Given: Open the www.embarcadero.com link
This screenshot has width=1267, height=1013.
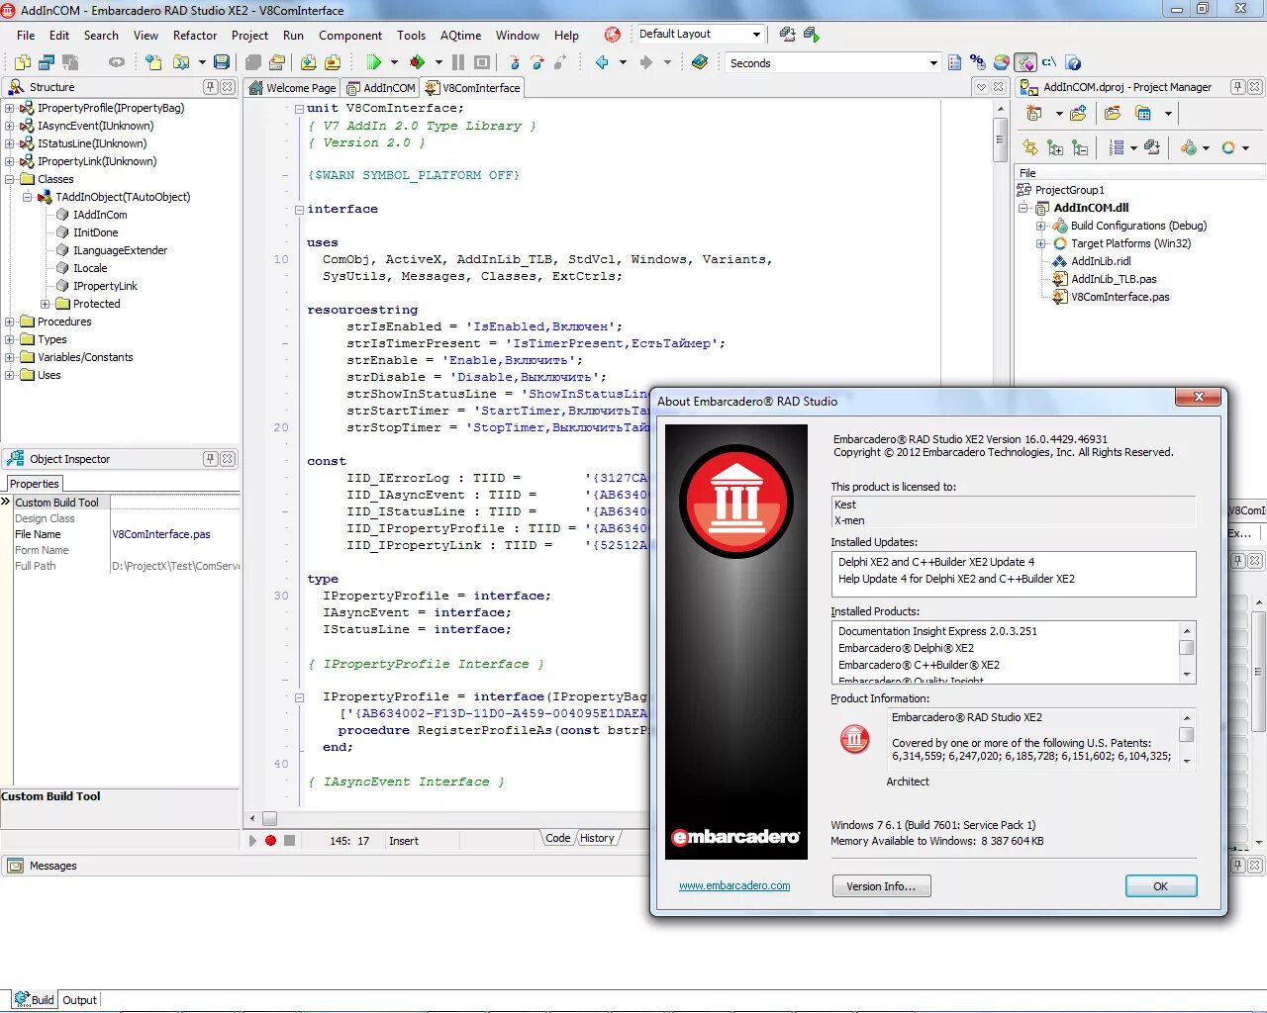Looking at the screenshot, I should point(734,885).
